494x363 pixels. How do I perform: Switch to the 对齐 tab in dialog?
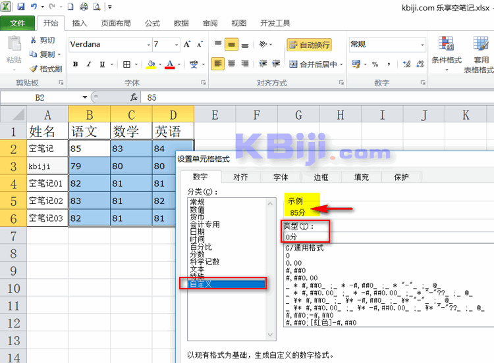pos(240,177)
